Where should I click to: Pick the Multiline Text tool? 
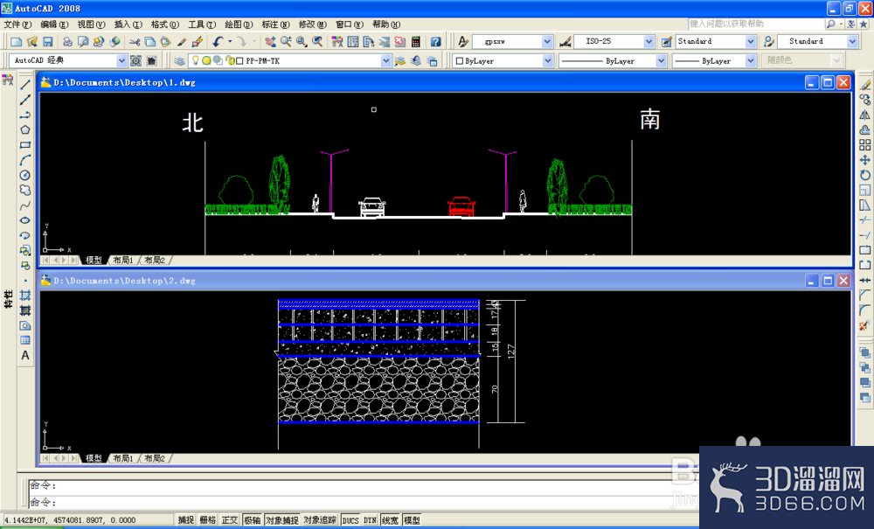point(25,355)
